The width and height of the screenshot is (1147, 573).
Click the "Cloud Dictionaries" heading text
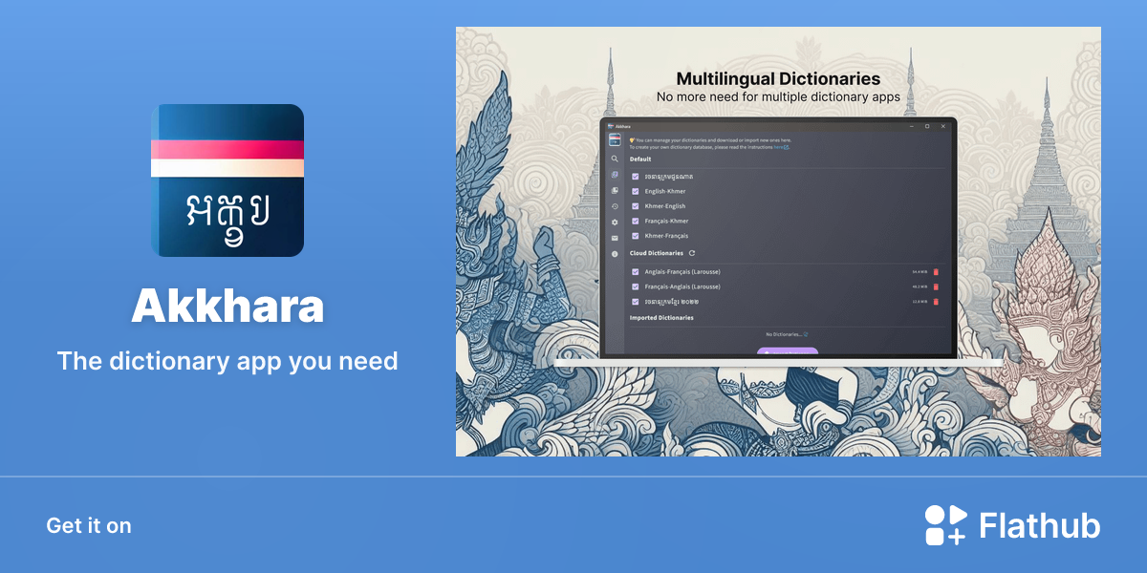click(657, 253)
